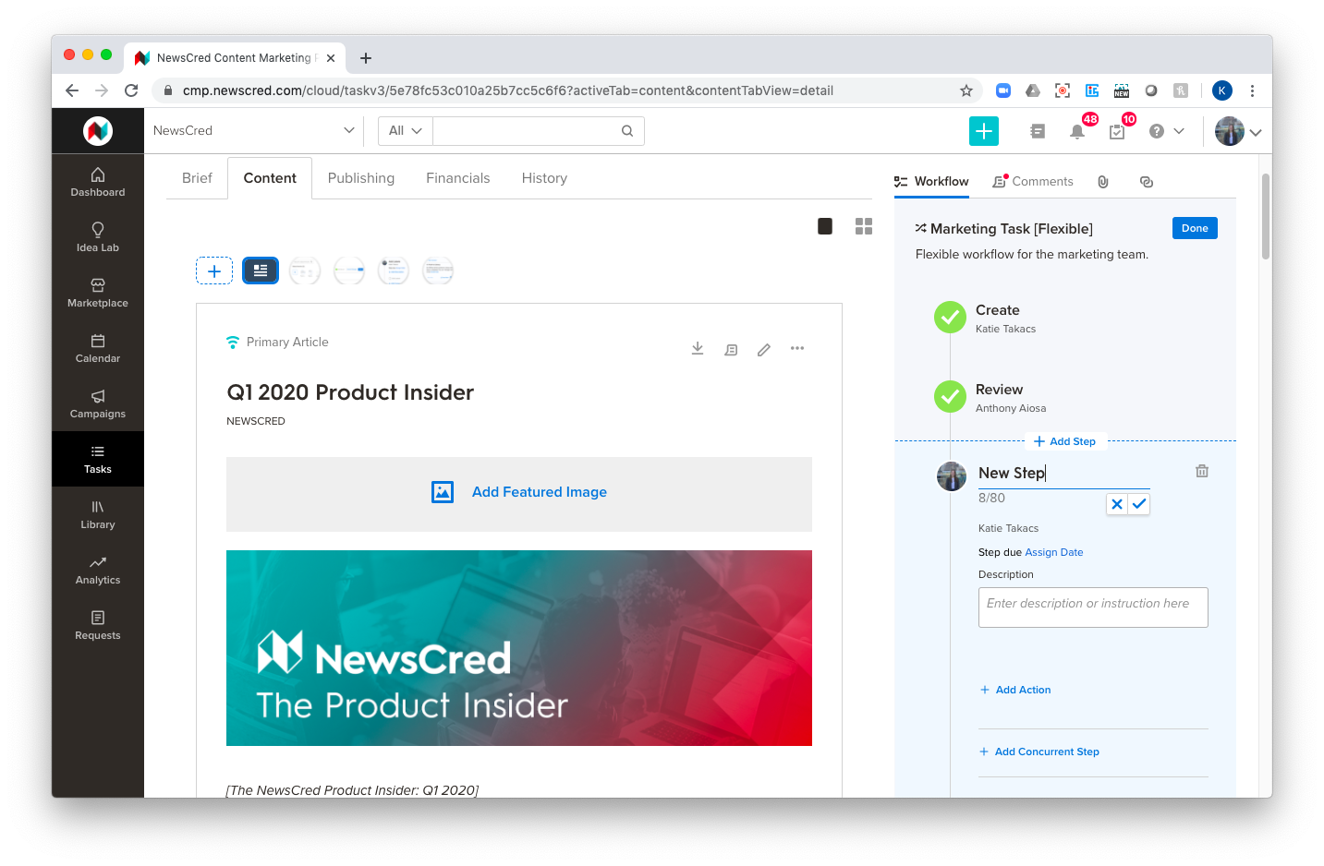Click the Assign Date link
The height and width of the screenshot is (866, 1324).
(x=1054, y=552)
